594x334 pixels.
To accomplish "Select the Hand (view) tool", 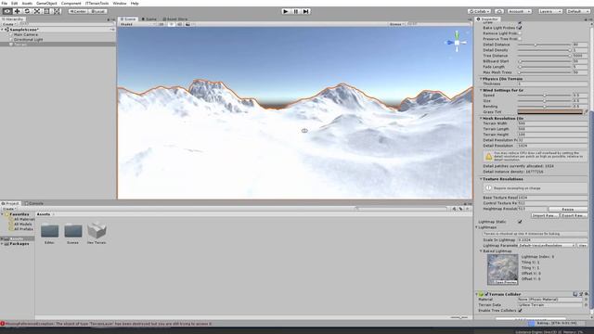I will coord(7,11).
